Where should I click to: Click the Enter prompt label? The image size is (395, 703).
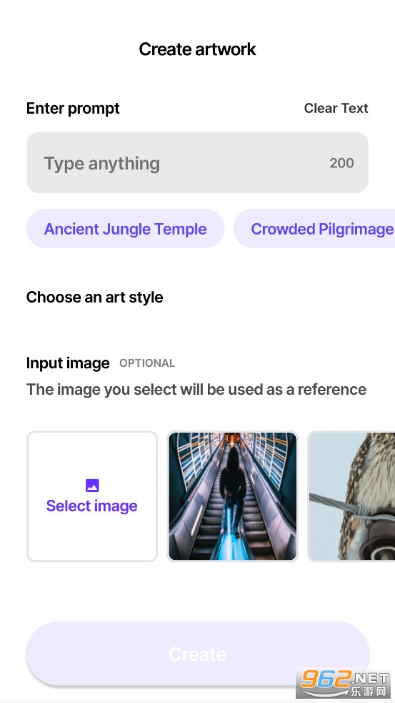[x=73, y=109]
